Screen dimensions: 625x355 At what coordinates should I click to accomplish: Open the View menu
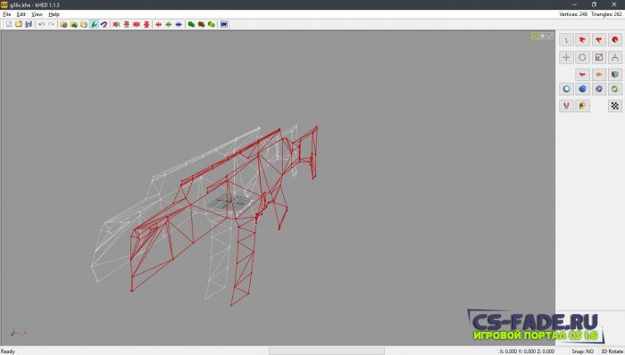[37, 14]
